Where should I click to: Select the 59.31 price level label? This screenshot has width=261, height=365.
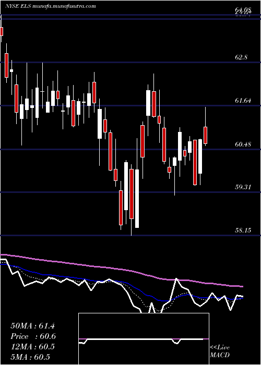click(x=243, y=187)
